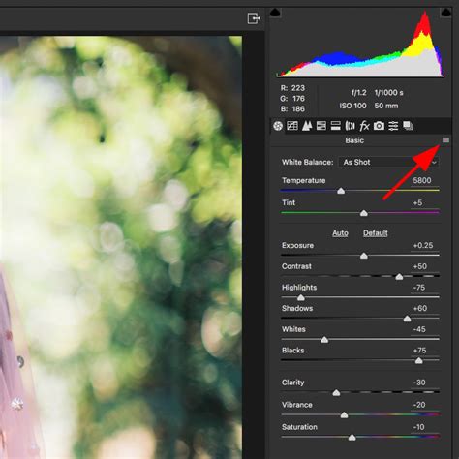This screenshot has width=459, height=459.
Task: Click the Default tone link
Action: [375, 233]
